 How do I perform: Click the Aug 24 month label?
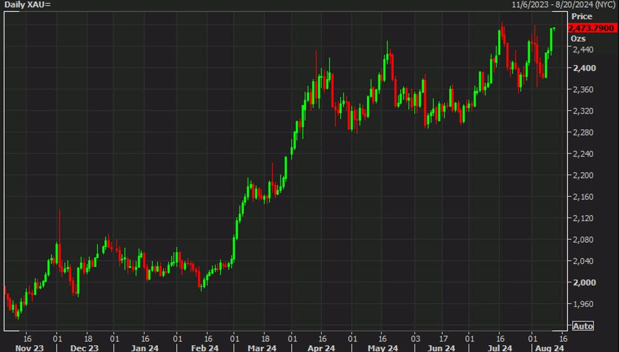pyautogui.click(x=550, y=348)
